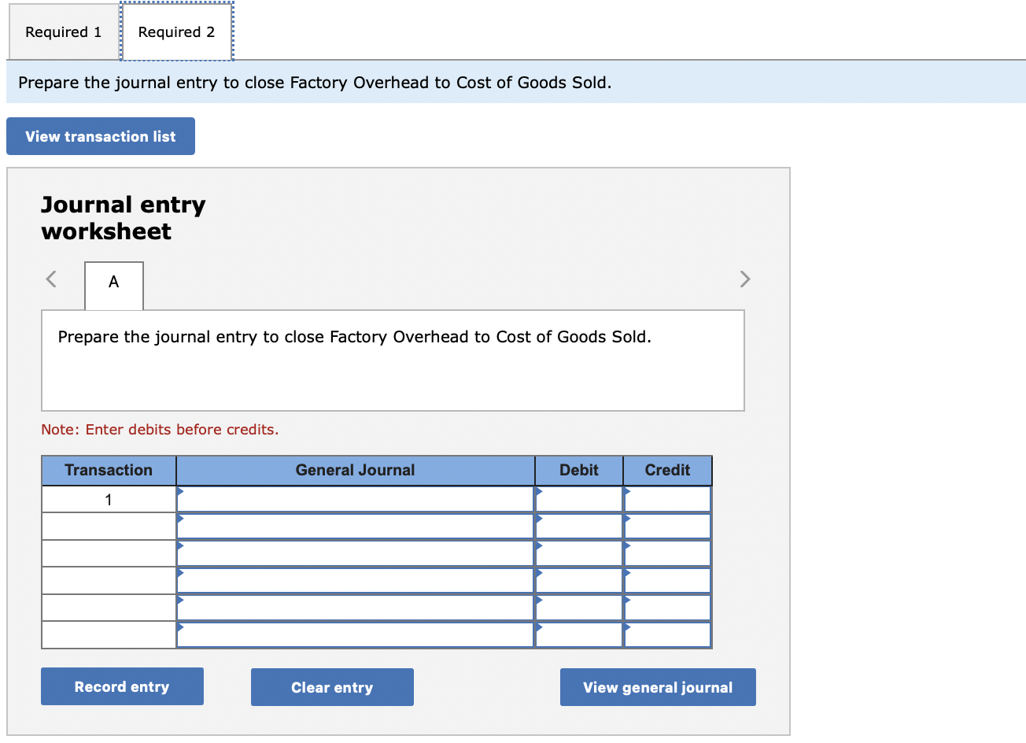Open the account dropdown in row one
Screen dimensions: 1026x743
coord(354,499)
